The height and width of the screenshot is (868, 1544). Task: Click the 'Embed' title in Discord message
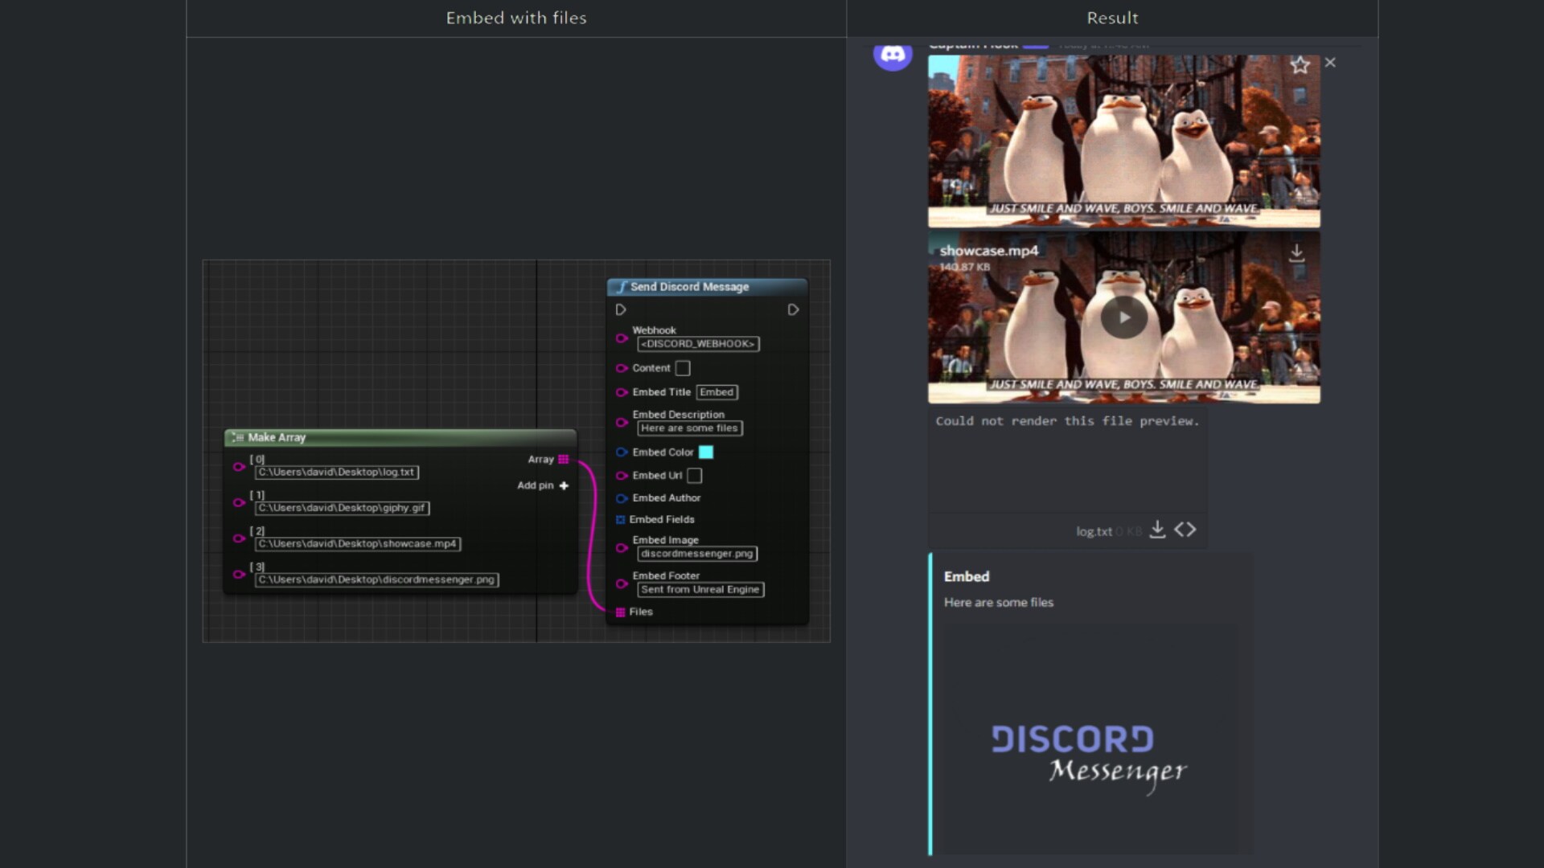tap(967, 577)
